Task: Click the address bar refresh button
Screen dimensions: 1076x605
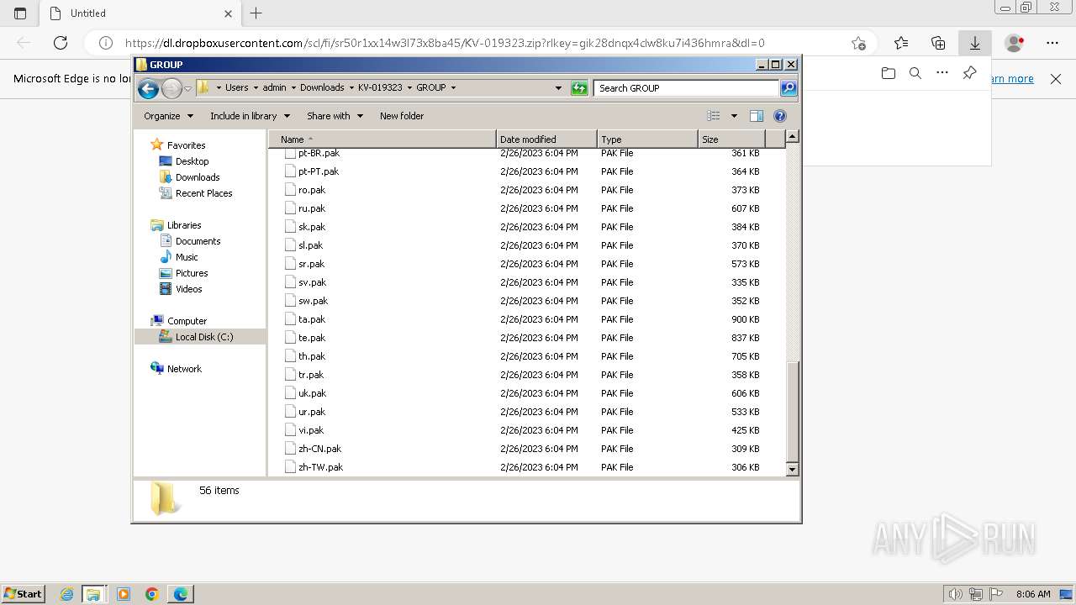Action: point(579,87)
